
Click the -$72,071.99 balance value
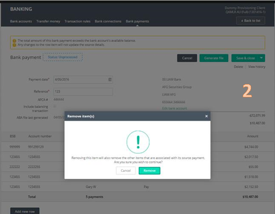pos(257,116)
